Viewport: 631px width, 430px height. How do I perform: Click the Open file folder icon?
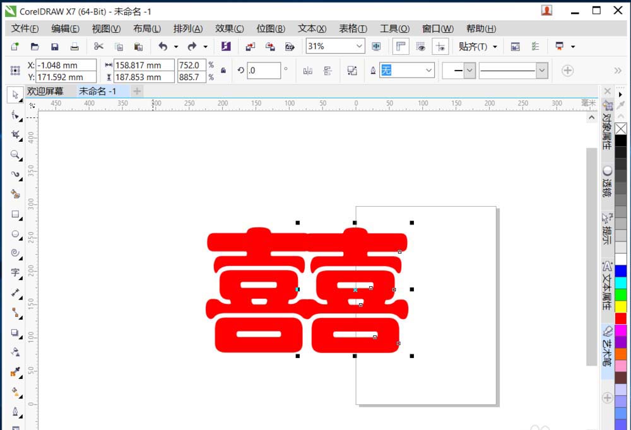[35, 46]
